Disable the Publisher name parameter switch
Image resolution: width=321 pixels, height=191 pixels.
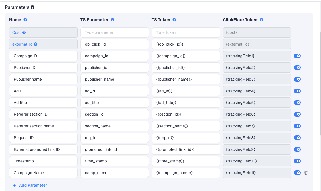[297, 79]
